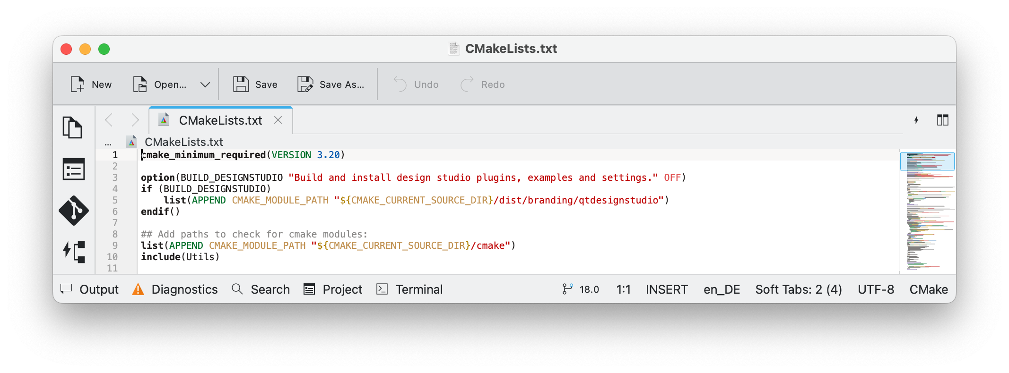
Task: Click the git branch 18.0 indicator
Action: [581, 289]
